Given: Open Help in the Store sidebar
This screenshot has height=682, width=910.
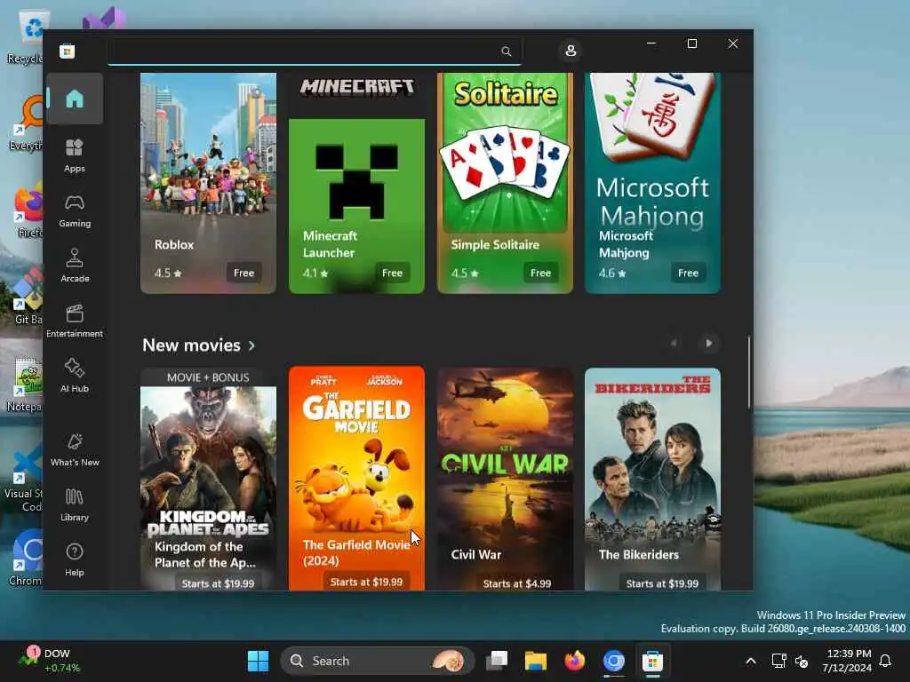Looking at the screenshot, I should 75,559.
